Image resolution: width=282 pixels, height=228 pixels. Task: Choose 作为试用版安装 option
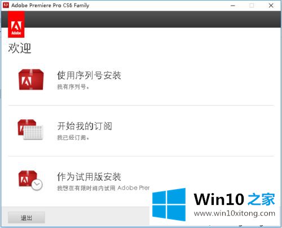coord(89,177)
